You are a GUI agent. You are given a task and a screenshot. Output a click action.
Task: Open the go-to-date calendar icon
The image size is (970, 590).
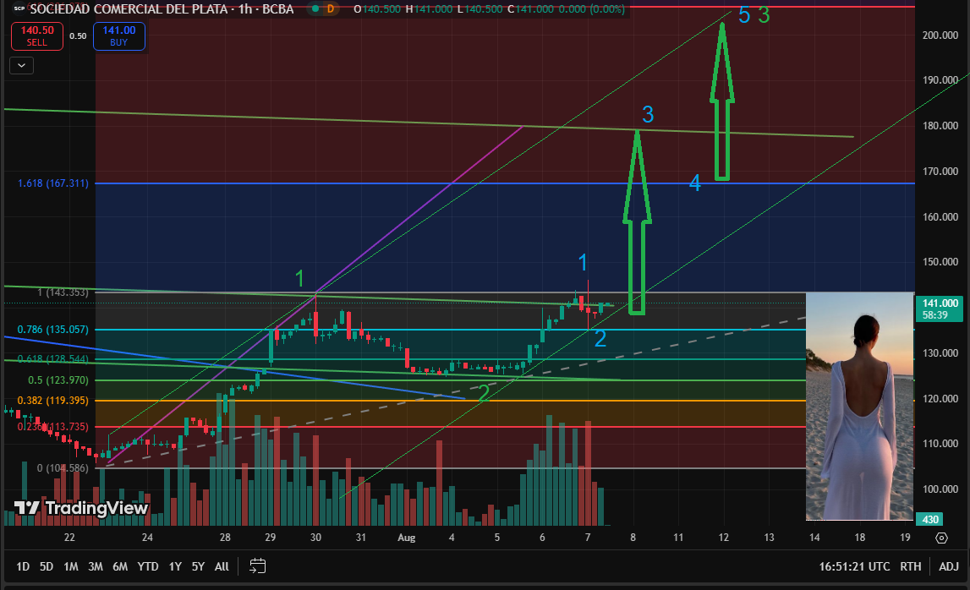pyautogui.click(x=257, y=565)
